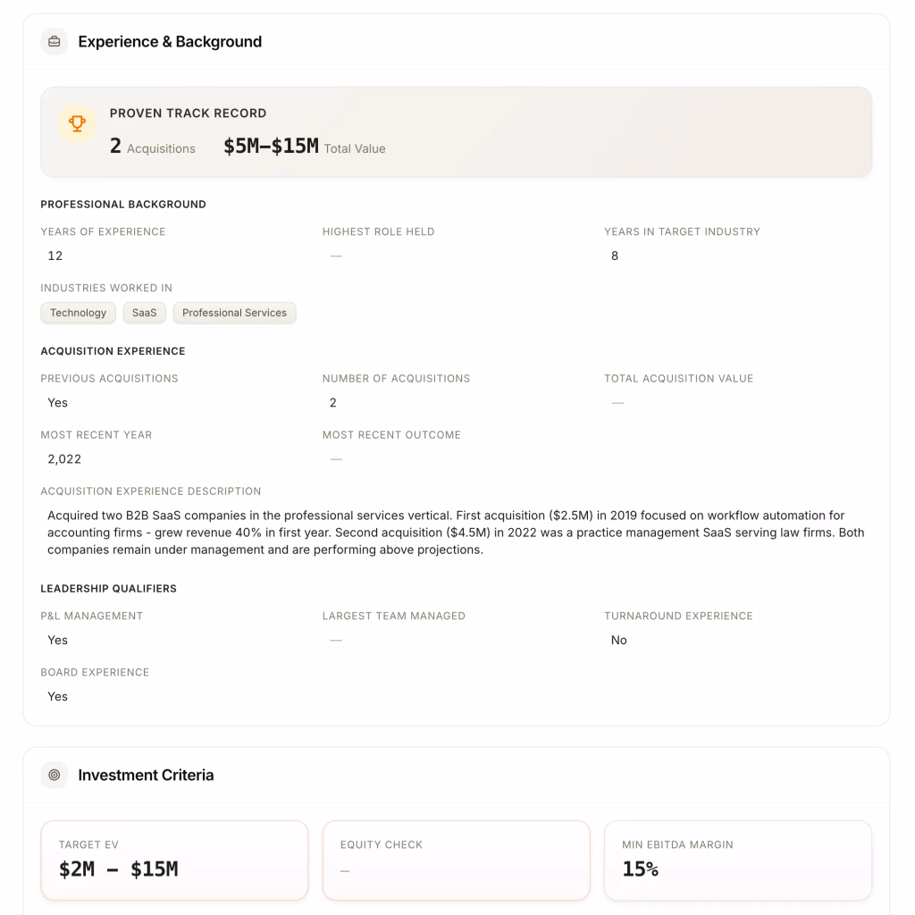Click the Experience & Background section heading
Screen dimensions: 915x915
(x=170, y=42)
